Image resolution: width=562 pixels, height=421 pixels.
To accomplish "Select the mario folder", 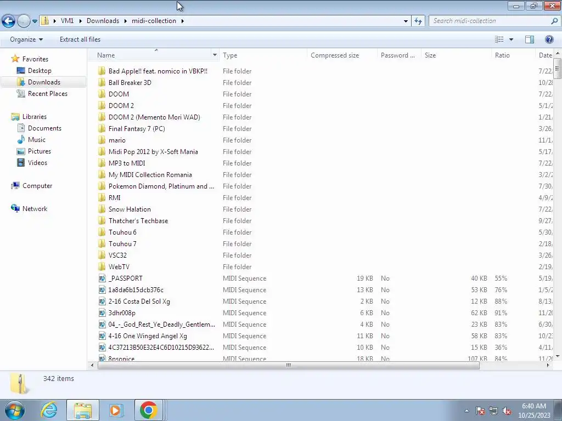I will (x=117, y=140).
